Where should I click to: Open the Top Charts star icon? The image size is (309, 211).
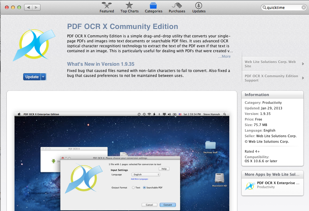pyautogui.click(x=129, y=5)
